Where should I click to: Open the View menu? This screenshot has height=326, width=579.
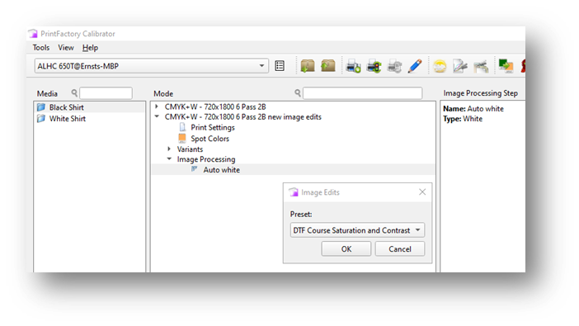pyautogui.click(x=66, y=48)
